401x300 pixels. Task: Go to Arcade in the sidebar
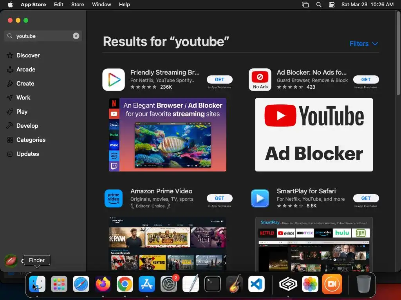[26, 70]
